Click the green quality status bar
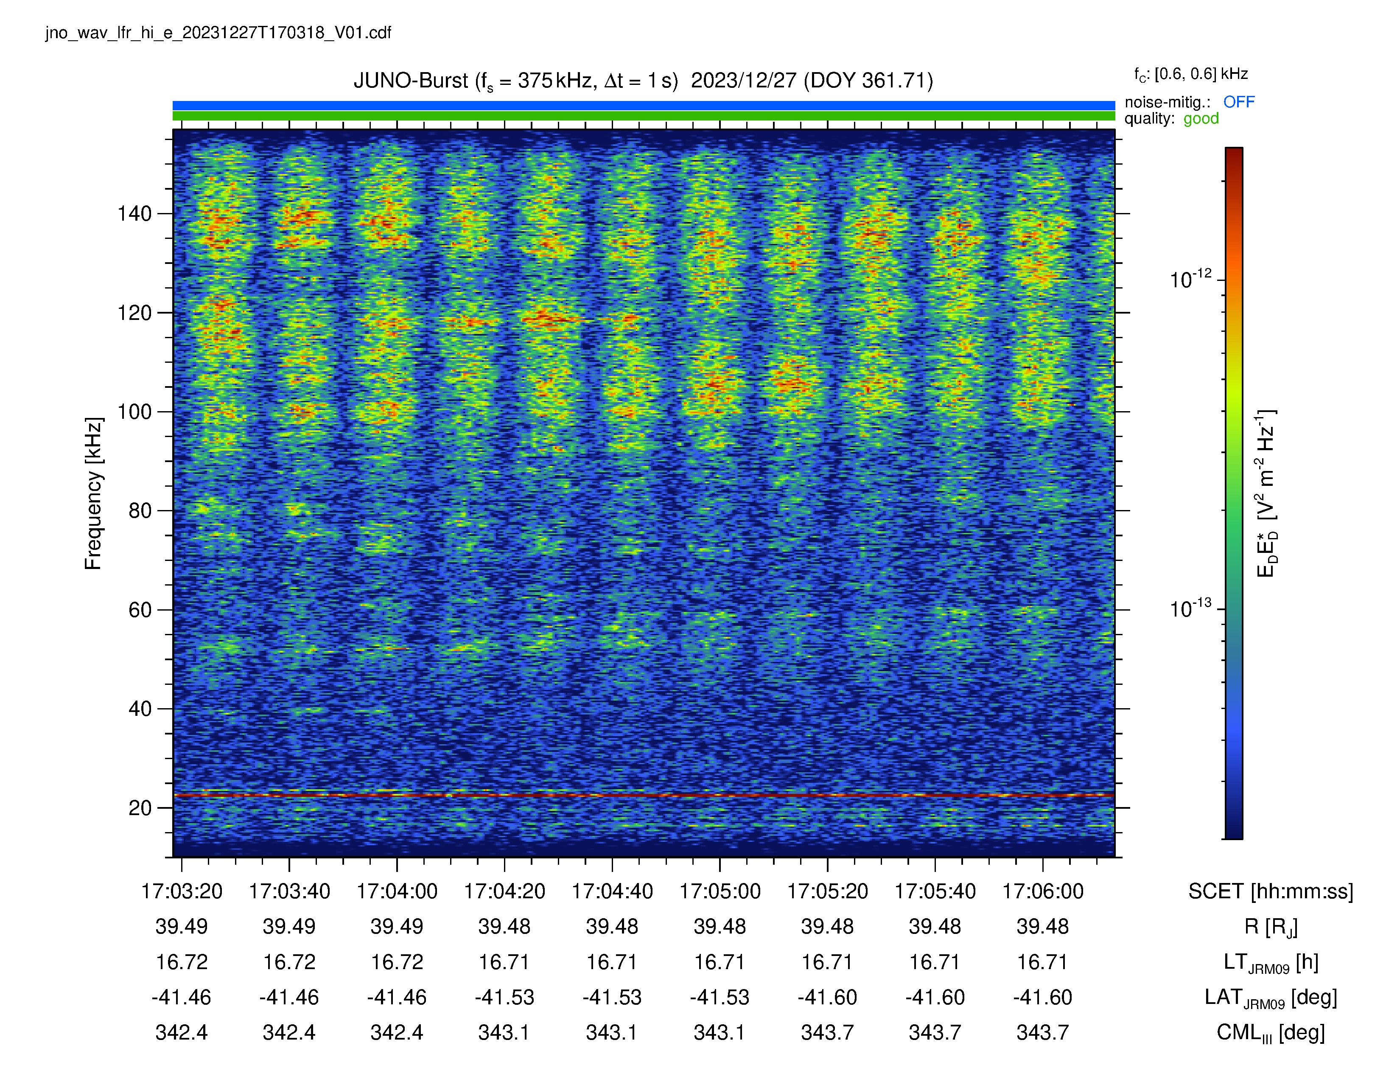 click(x=644, y=116)
